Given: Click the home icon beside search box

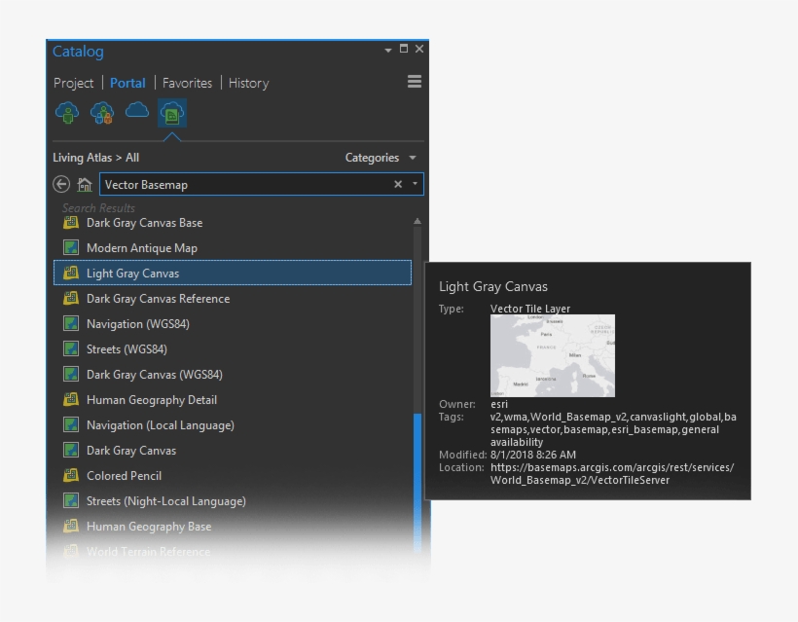Looking at the screenshot, I should [85, 184].
